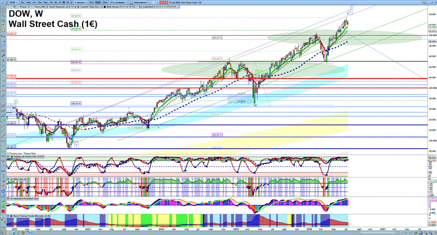Viewport: 437px width, 235px height.
Task: Select the red ellipse drawing tool
Action: tap(3, 106)
